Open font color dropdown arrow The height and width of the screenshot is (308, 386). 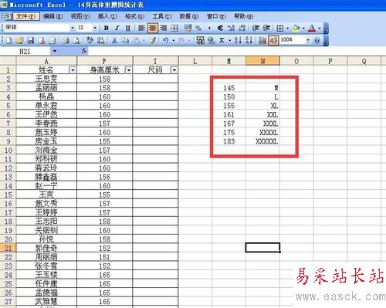coord(320,28)
